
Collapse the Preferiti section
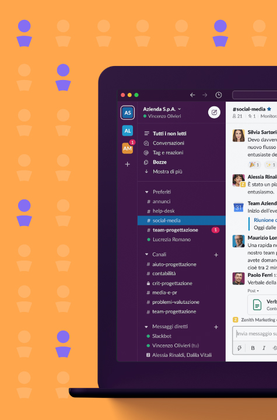[x=146, y=192]
